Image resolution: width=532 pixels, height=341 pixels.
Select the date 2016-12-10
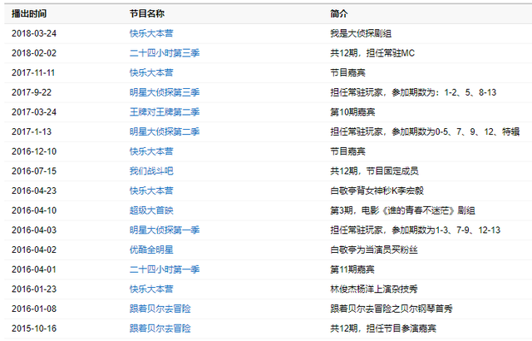(34, 151)
